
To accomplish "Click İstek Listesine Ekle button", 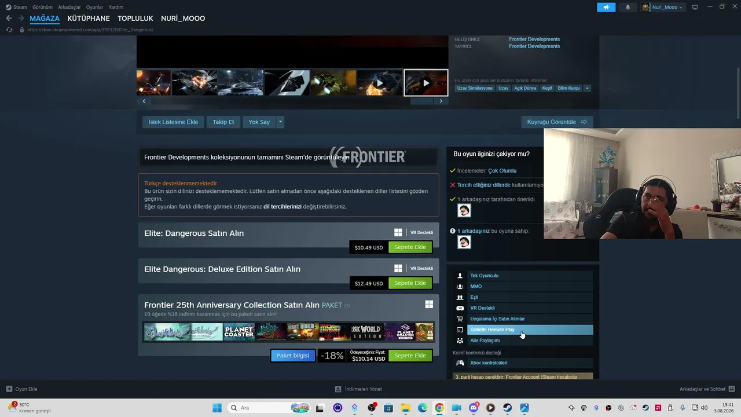I will (173, 122).
